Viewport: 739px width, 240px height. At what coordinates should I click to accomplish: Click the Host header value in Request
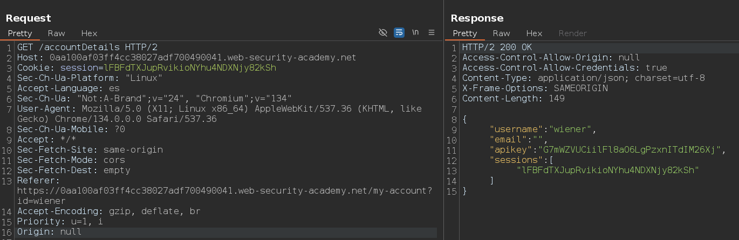[x=203, y=58]
